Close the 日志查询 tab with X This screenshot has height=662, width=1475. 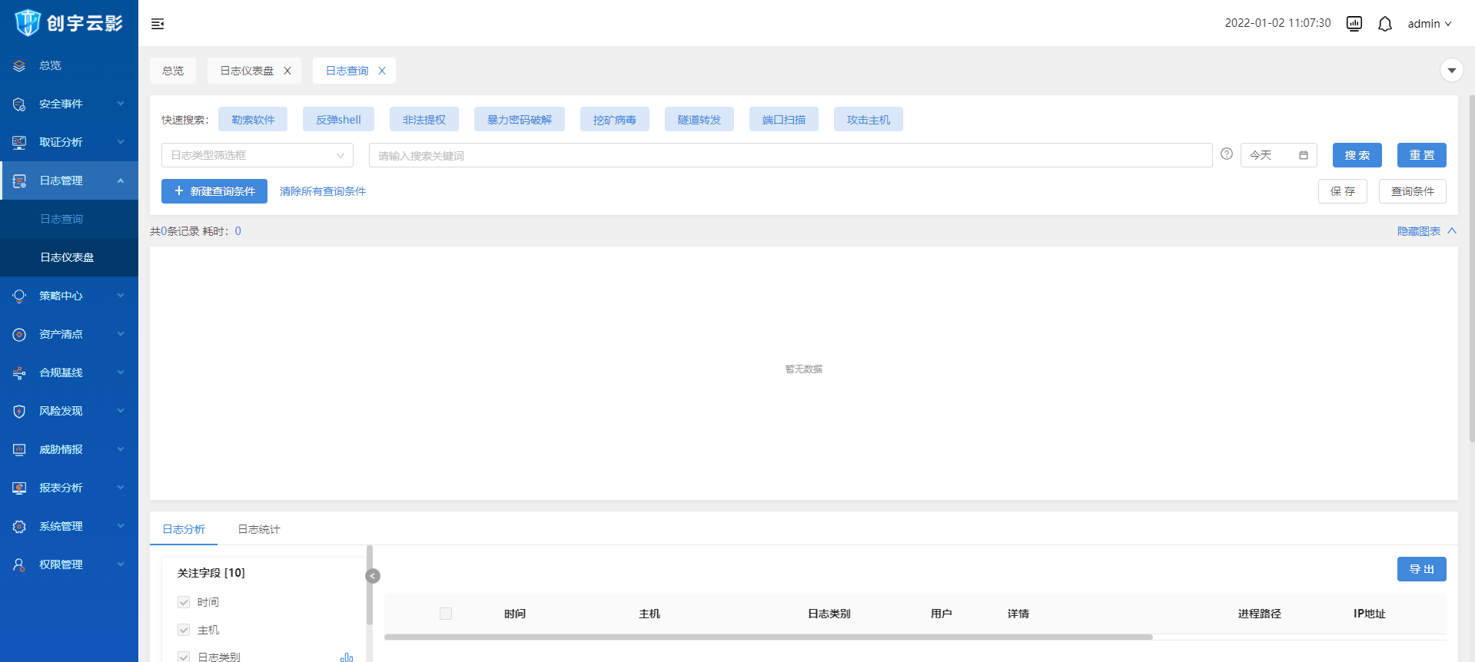[x=382, y=71]
